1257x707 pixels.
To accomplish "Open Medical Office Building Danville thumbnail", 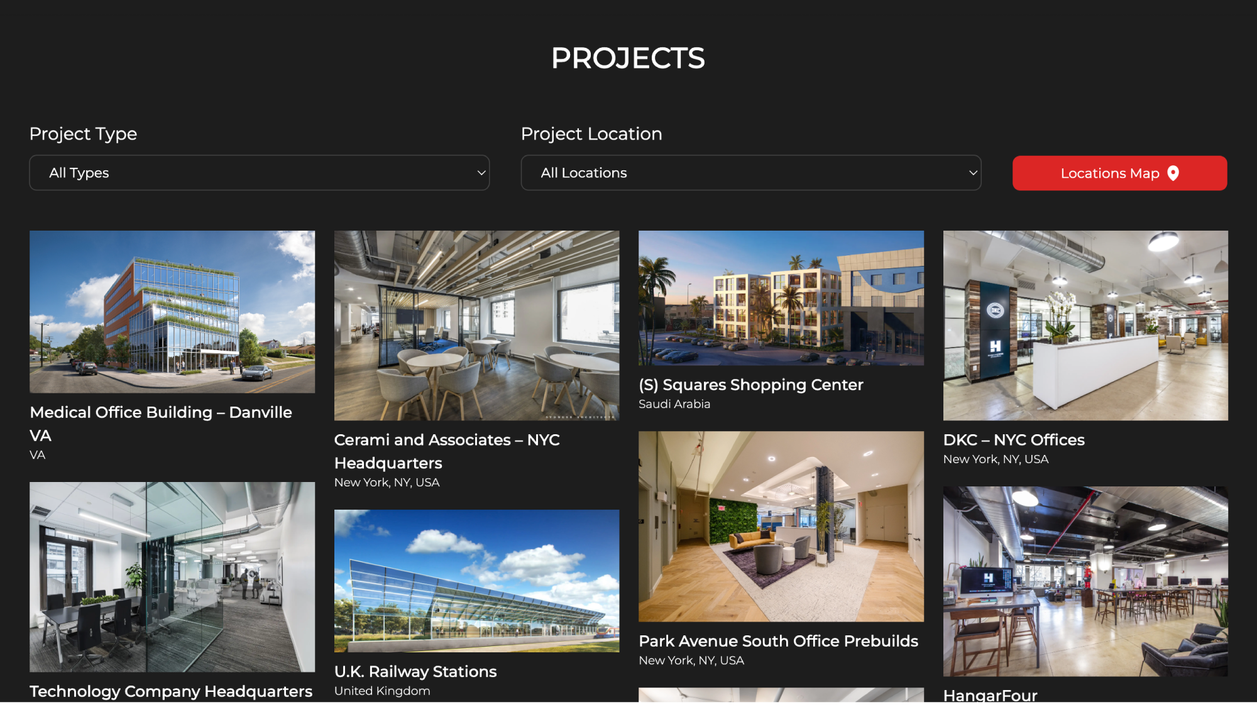I will point(172,312).
